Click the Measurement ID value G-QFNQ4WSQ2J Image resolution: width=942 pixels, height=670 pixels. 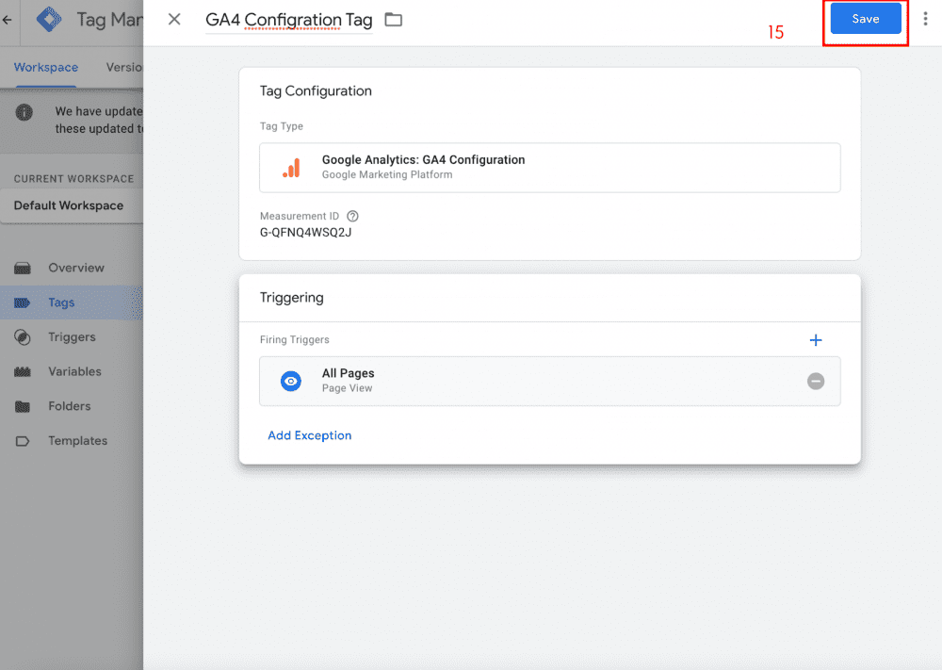click(x=306, y=233)
